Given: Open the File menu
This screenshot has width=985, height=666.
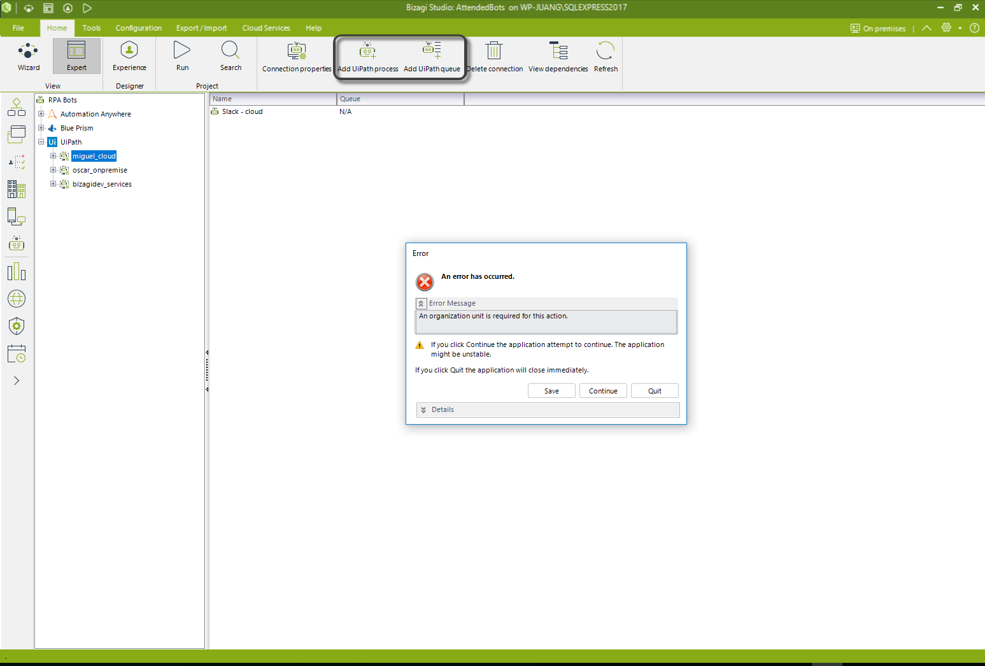Looking at the screenshot, I should click(x=18, y=28).
